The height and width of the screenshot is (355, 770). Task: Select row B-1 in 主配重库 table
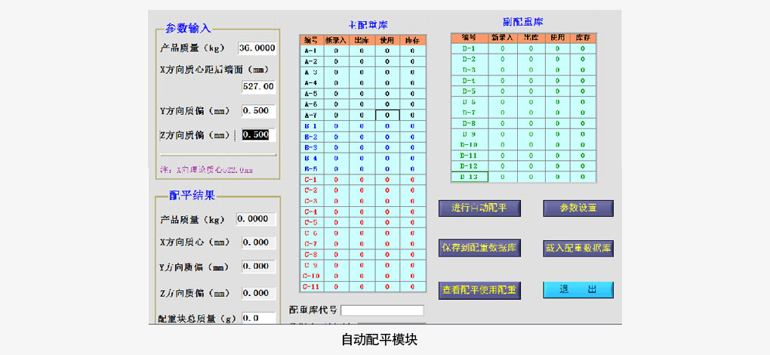pos(310,125)
